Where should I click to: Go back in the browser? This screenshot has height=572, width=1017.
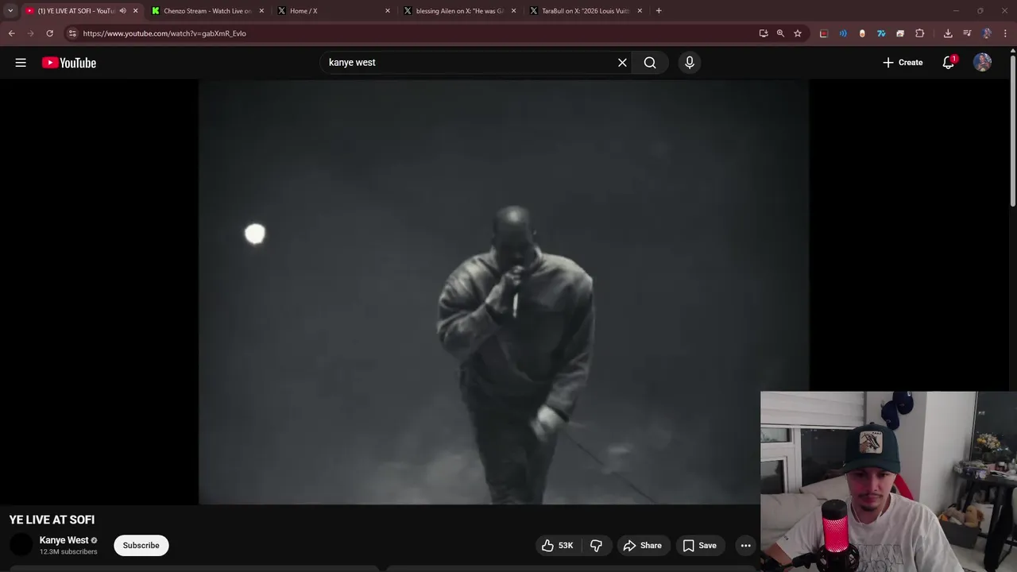click(11, 33)
